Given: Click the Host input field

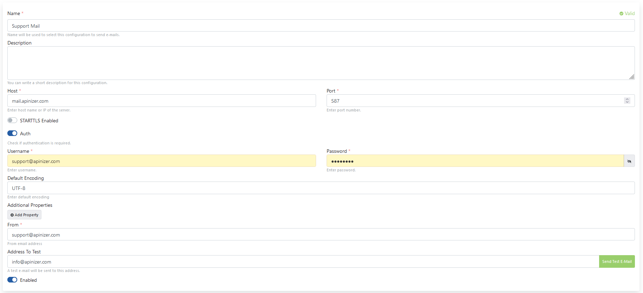Looking at the screenshot, I should point(162,101).
